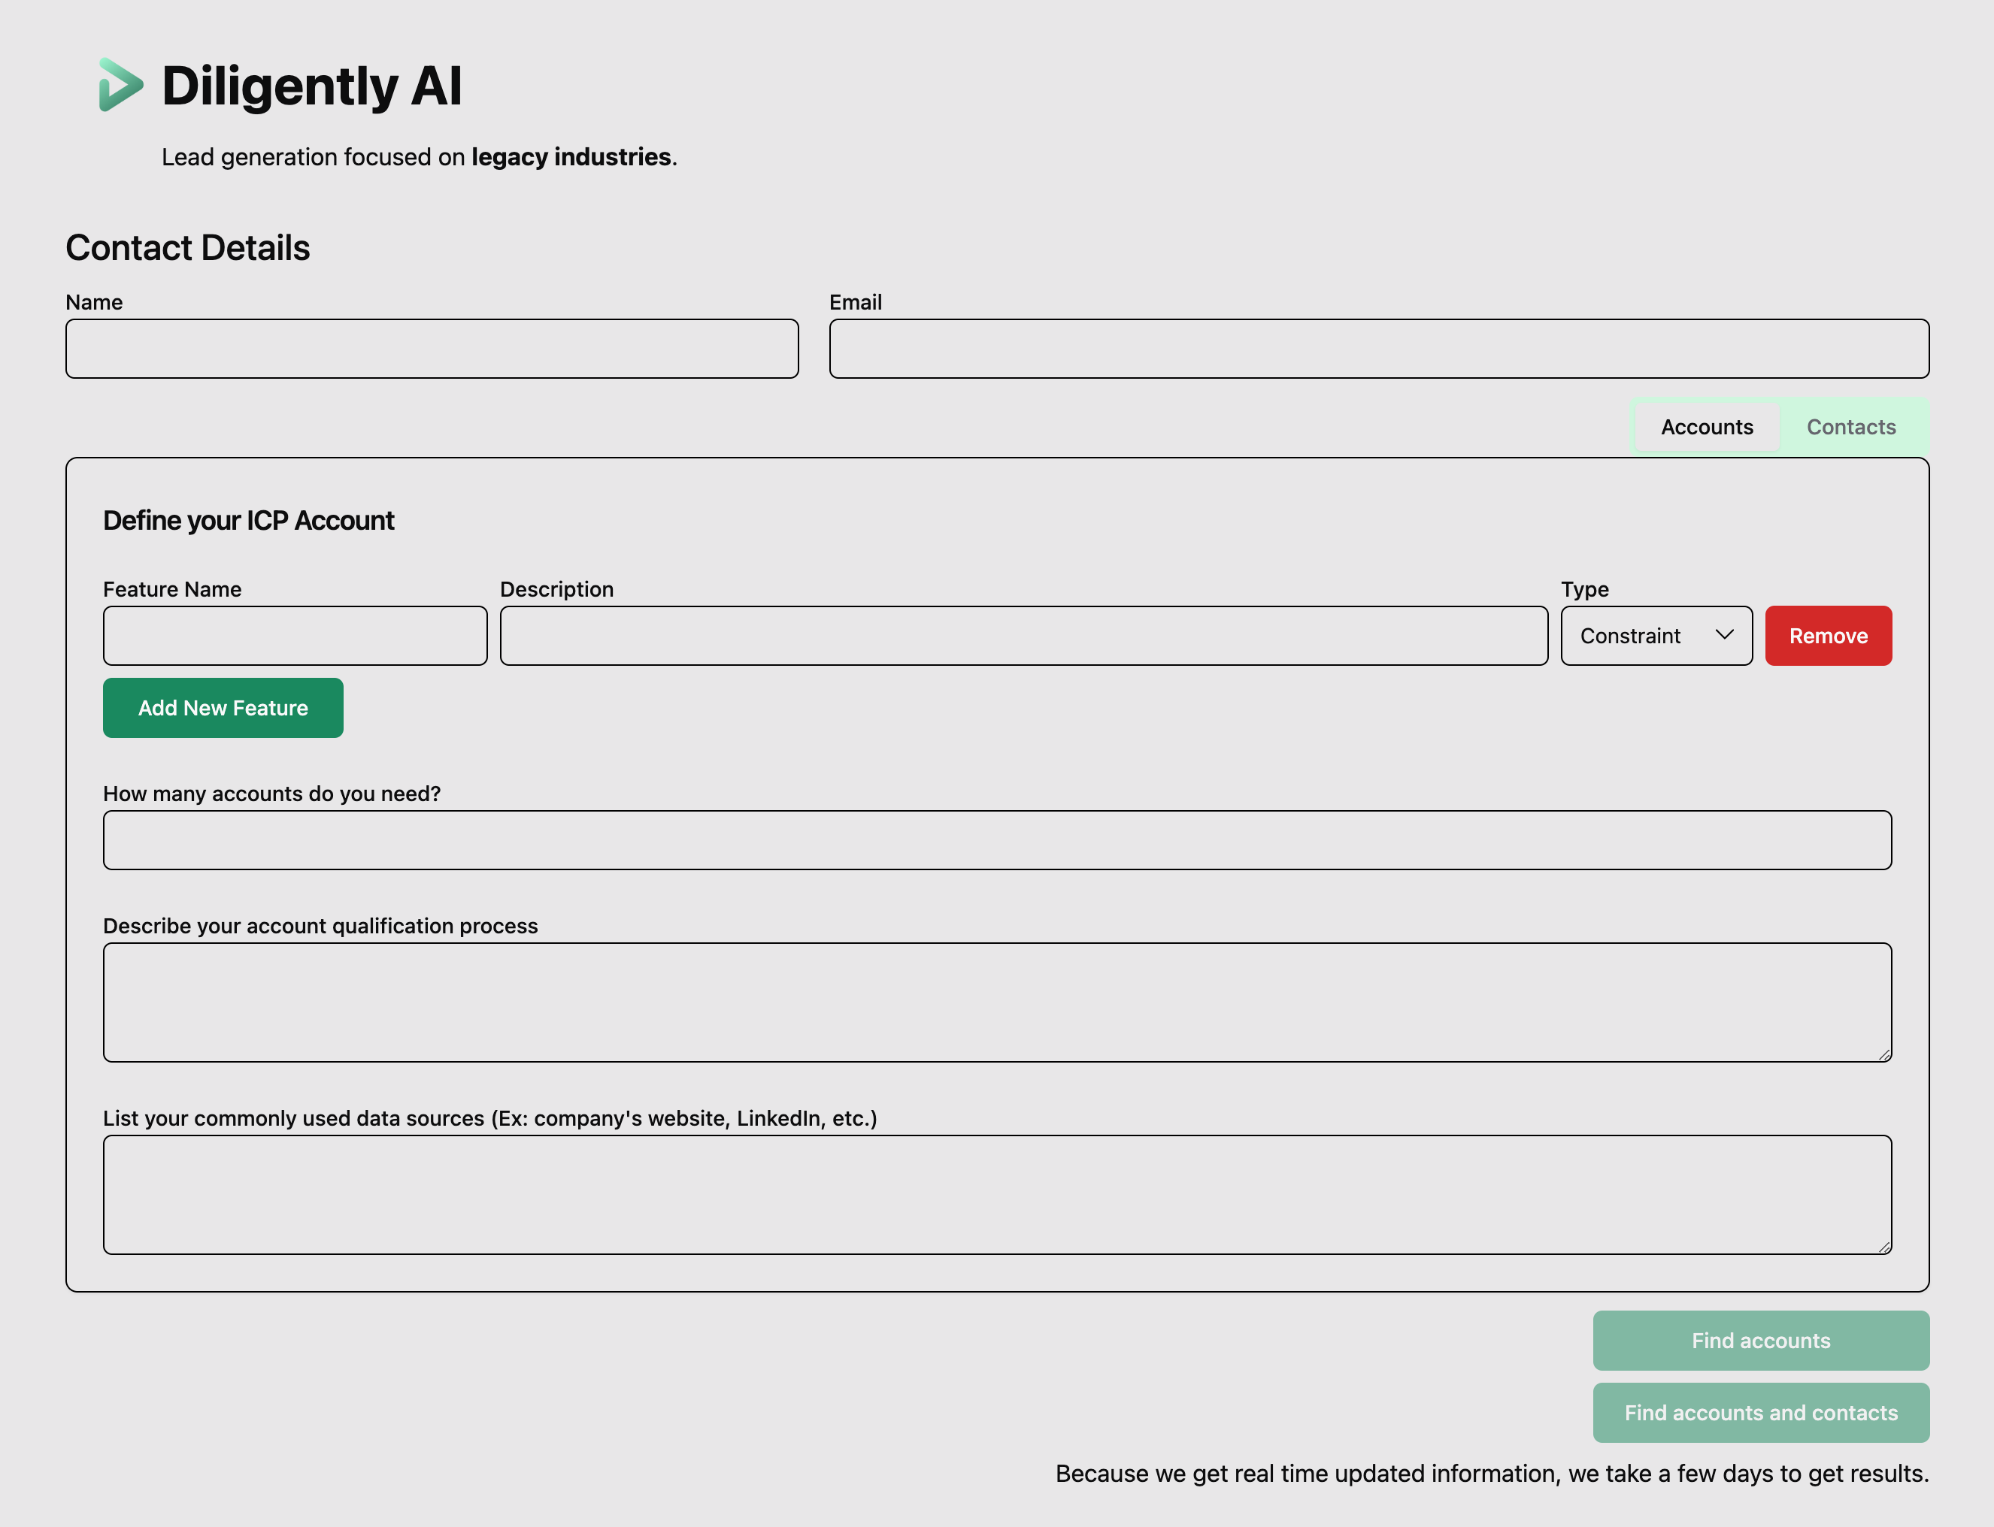
Task: Click the legacy industries bold text
Action: point(571,157)
